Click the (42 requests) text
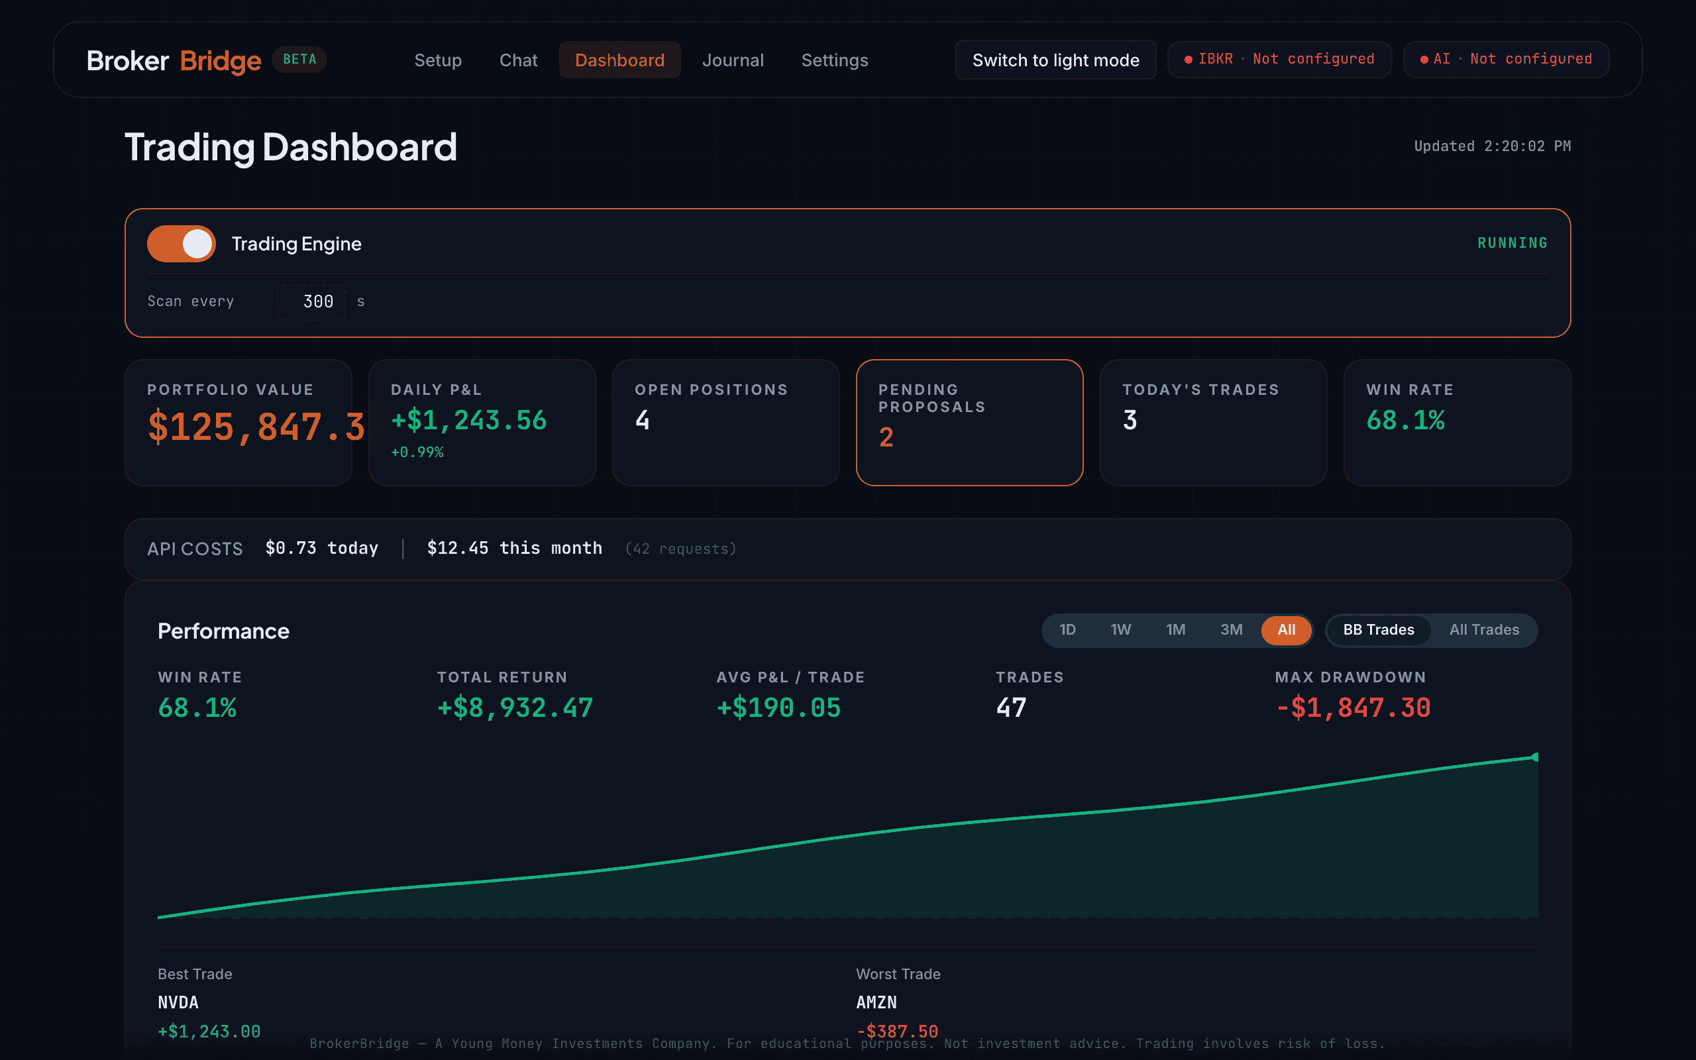Viewport: 1696px width, 1060px height. coord(680,549)
